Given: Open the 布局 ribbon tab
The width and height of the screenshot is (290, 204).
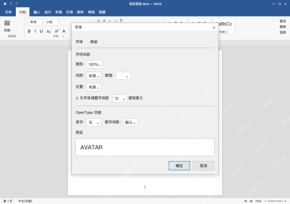Looking at the screenshot, I should pyautogui.click(x=59, y=12).
